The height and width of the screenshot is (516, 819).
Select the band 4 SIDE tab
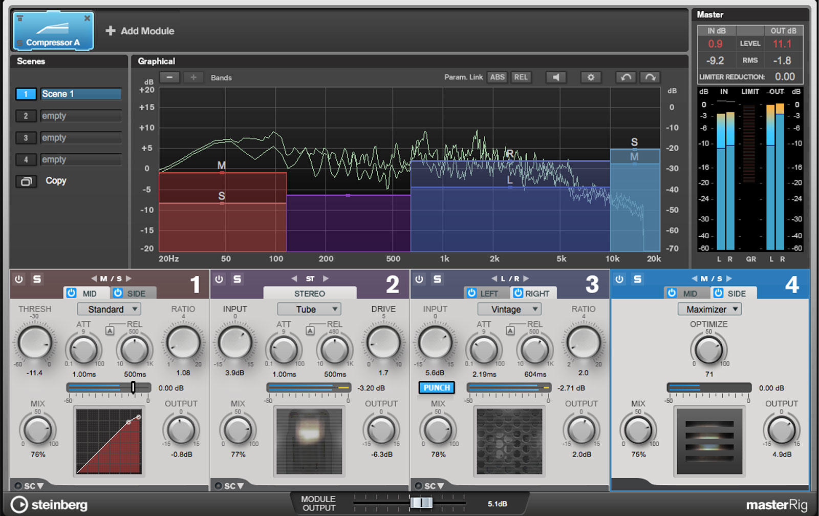point(733,293)
